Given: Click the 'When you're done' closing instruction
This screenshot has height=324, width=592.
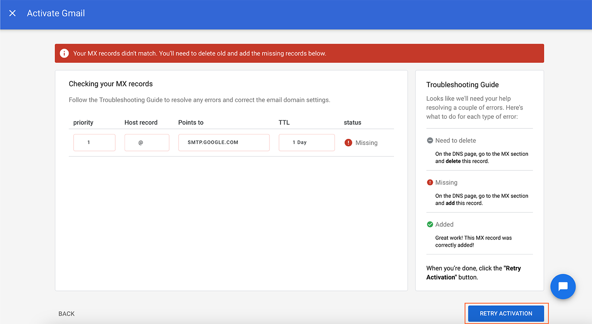Looking at the screenshot, I should [x=474, y=273].
